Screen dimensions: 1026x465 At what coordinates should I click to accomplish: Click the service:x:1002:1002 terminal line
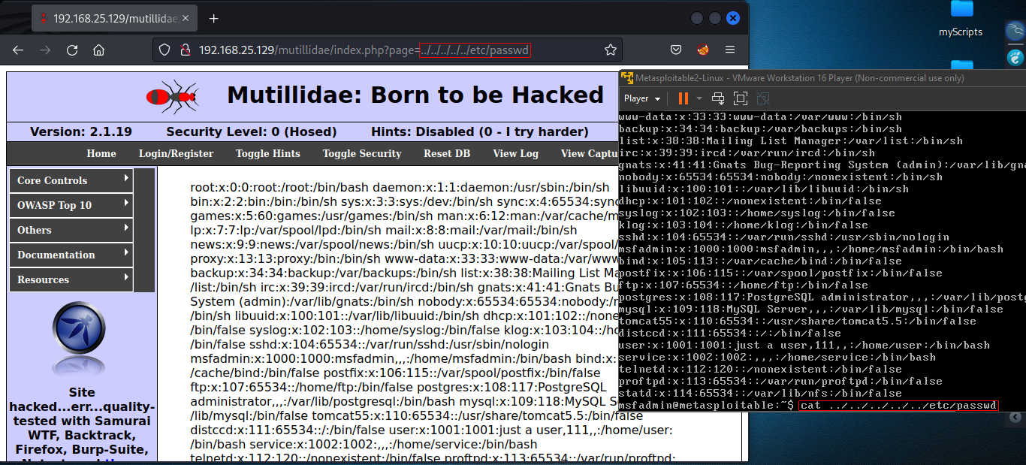(777, 358)
